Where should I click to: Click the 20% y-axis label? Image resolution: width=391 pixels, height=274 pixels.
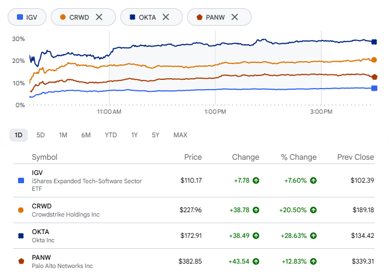19,61
